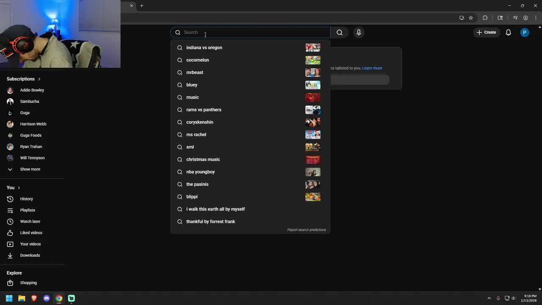Viewport: 542px width, 305px height.
Task: Click the Create button
Action: click(486, 33)
